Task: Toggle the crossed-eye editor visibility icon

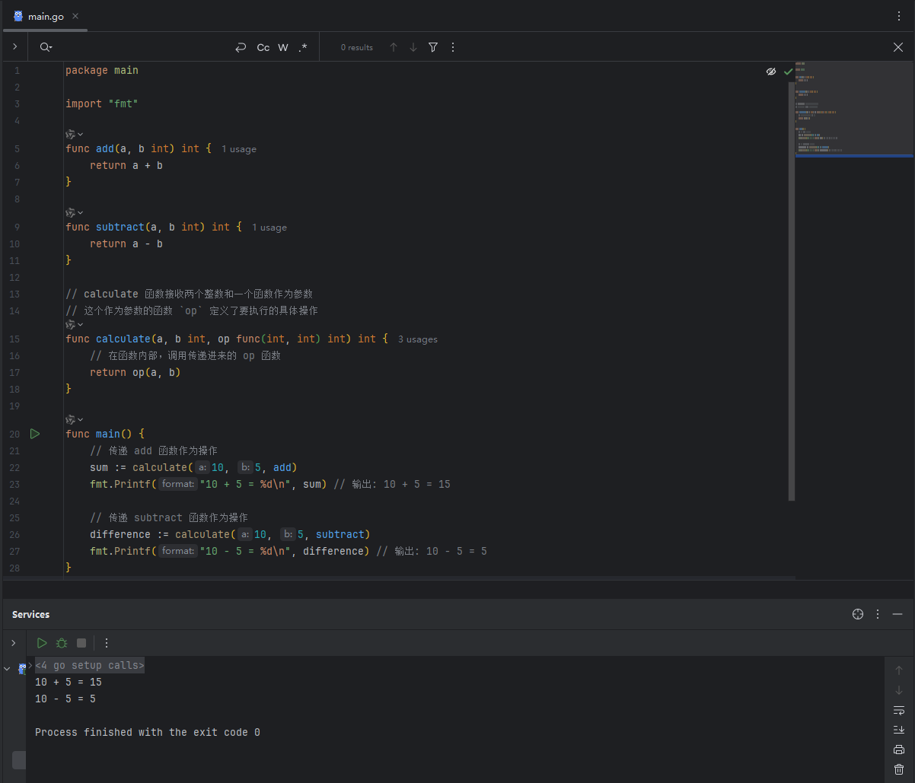Action: 770,72
